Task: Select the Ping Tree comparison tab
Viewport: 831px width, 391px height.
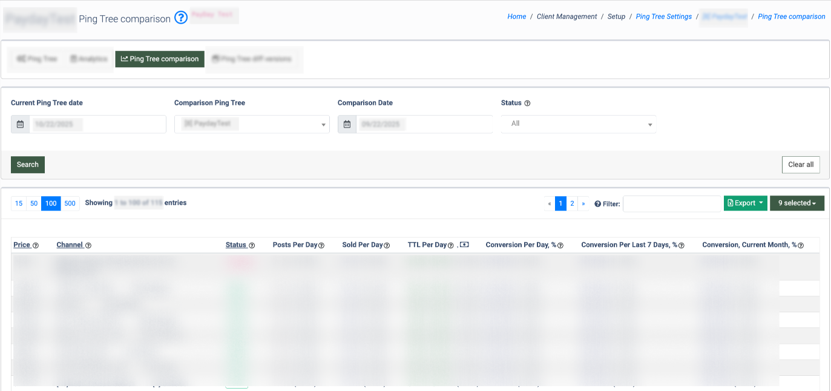Action: (160, 59)
